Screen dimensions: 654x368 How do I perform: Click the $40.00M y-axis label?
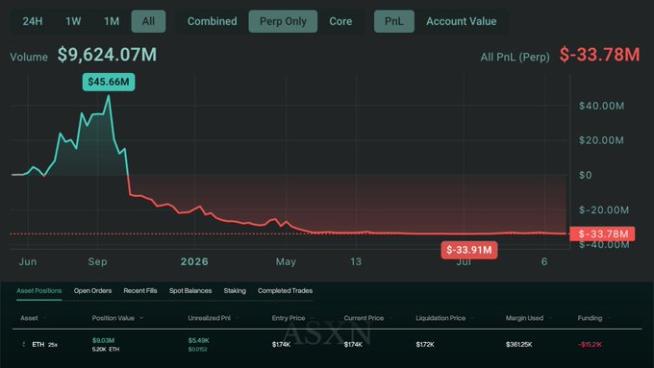601,106
